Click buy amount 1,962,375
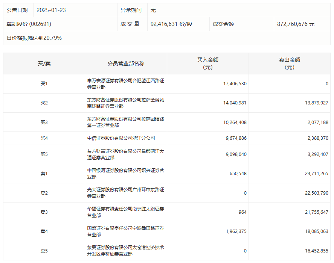334x263 pixels. click(236, 231)
